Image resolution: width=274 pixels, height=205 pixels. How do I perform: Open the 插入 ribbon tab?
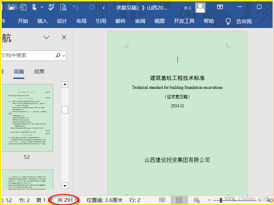[x=42, y=21]
